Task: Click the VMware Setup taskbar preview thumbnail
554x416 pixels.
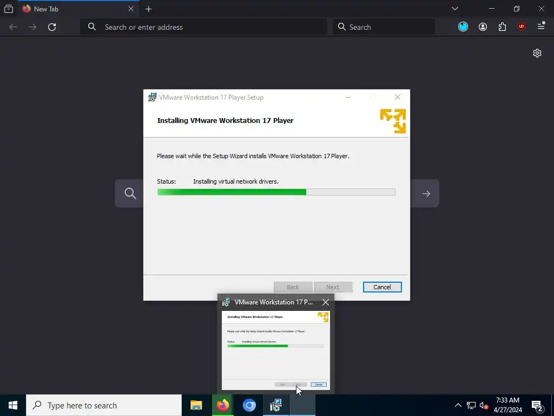Action: (x=275, y=350)
